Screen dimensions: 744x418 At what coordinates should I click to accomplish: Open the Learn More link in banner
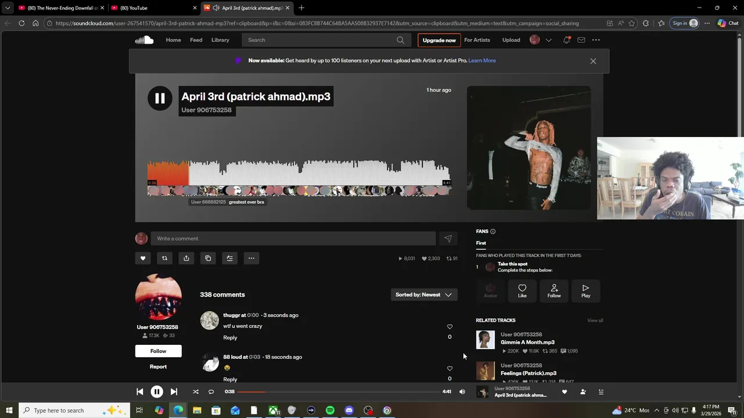tap(482, 60)
